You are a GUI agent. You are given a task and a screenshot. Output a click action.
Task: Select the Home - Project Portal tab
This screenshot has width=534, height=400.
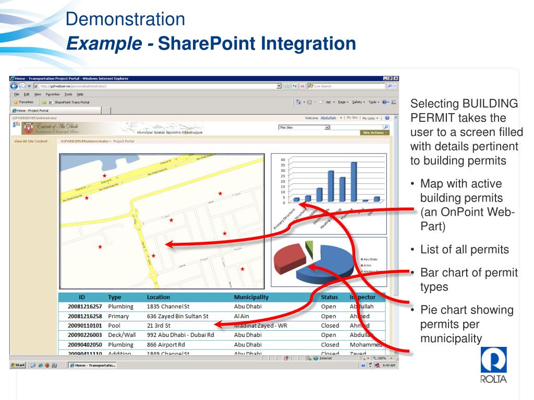pos(55,110)
